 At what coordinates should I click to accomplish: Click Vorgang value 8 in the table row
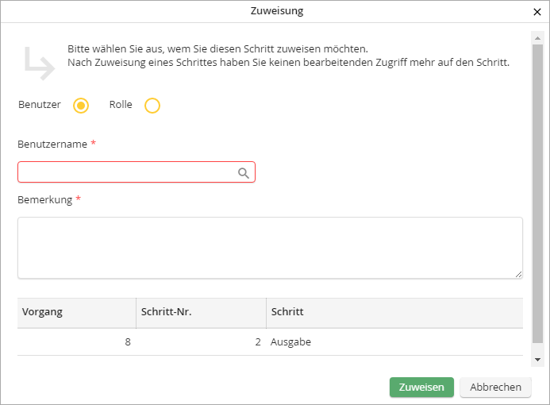click(128, 342)
